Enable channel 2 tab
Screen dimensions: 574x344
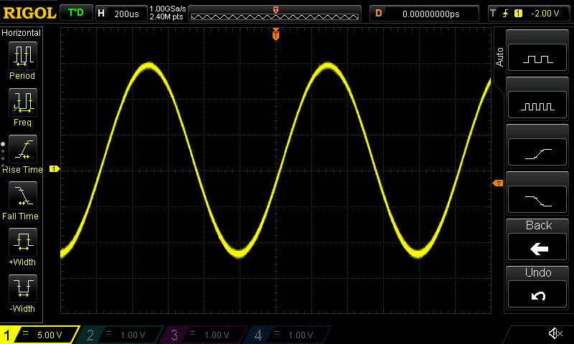(121, 335)
